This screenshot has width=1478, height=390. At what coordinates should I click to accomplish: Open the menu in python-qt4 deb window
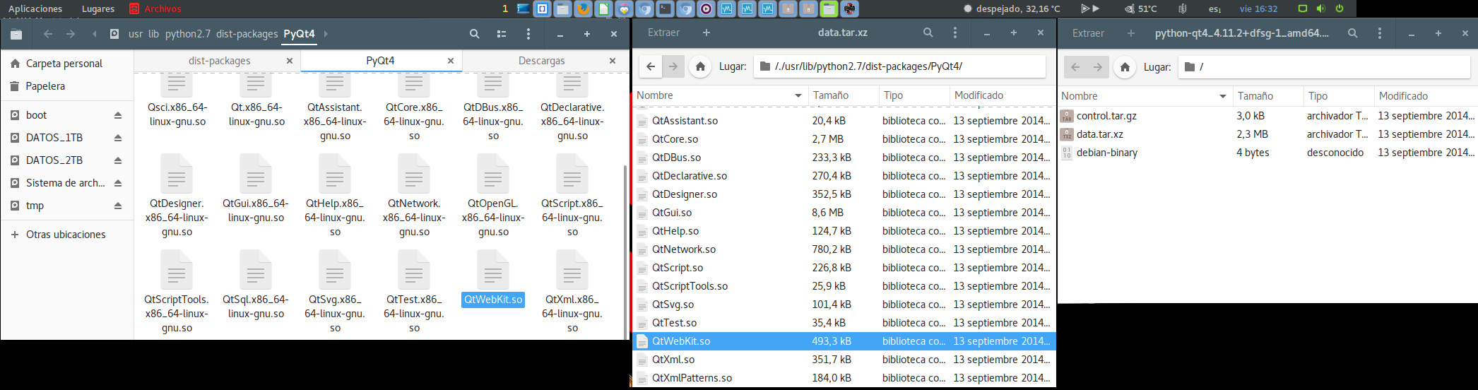[x=1380, y=33]
